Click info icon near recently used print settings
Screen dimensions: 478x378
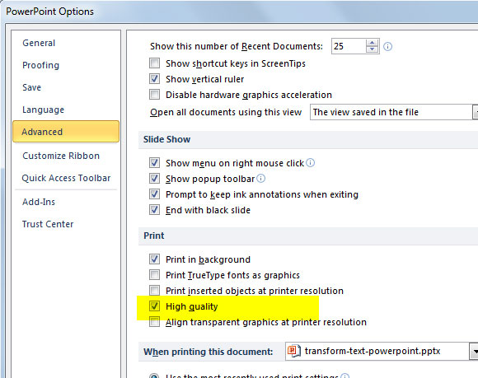tap(344, 376)
